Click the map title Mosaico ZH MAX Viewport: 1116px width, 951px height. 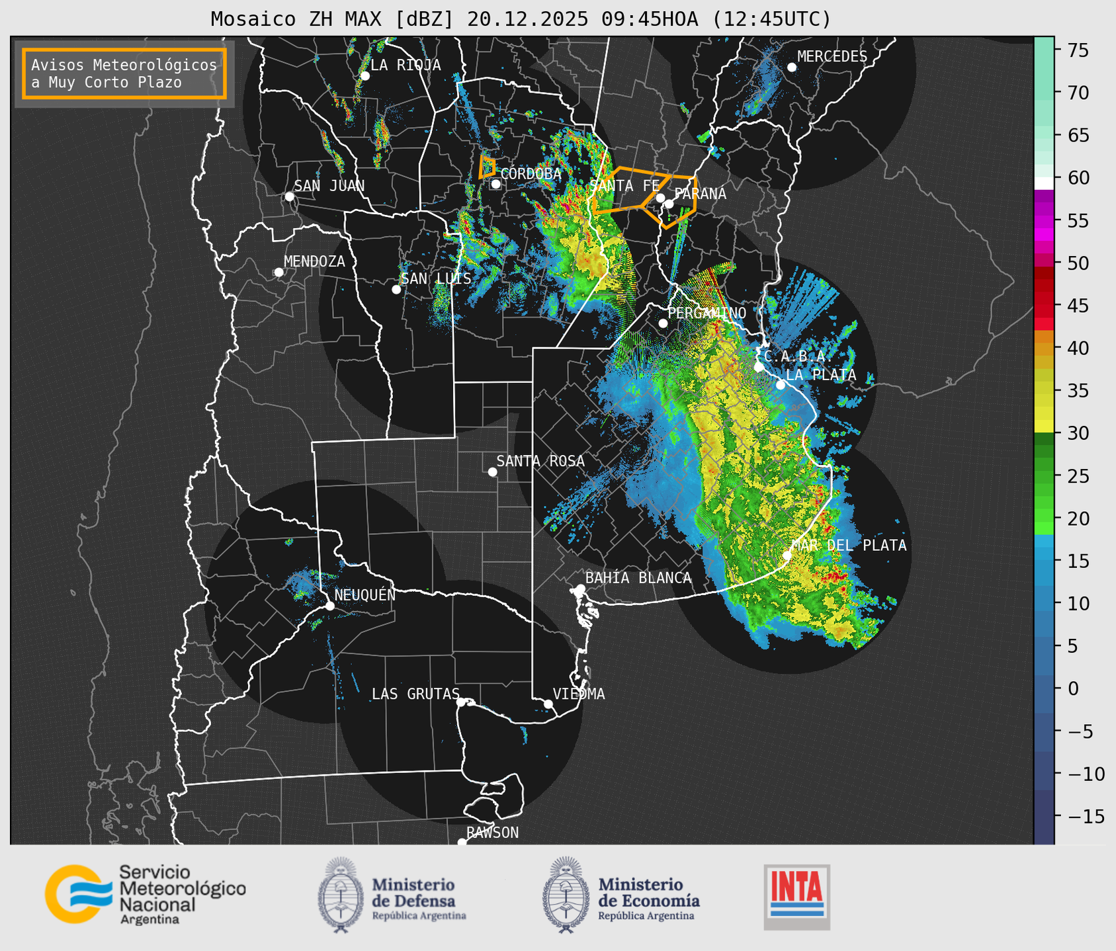coord(520,19)
